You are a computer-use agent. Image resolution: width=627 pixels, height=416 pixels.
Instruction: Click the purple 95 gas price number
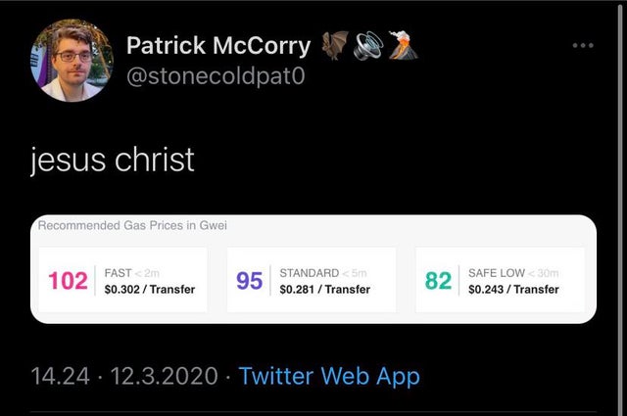click(249, 281)
